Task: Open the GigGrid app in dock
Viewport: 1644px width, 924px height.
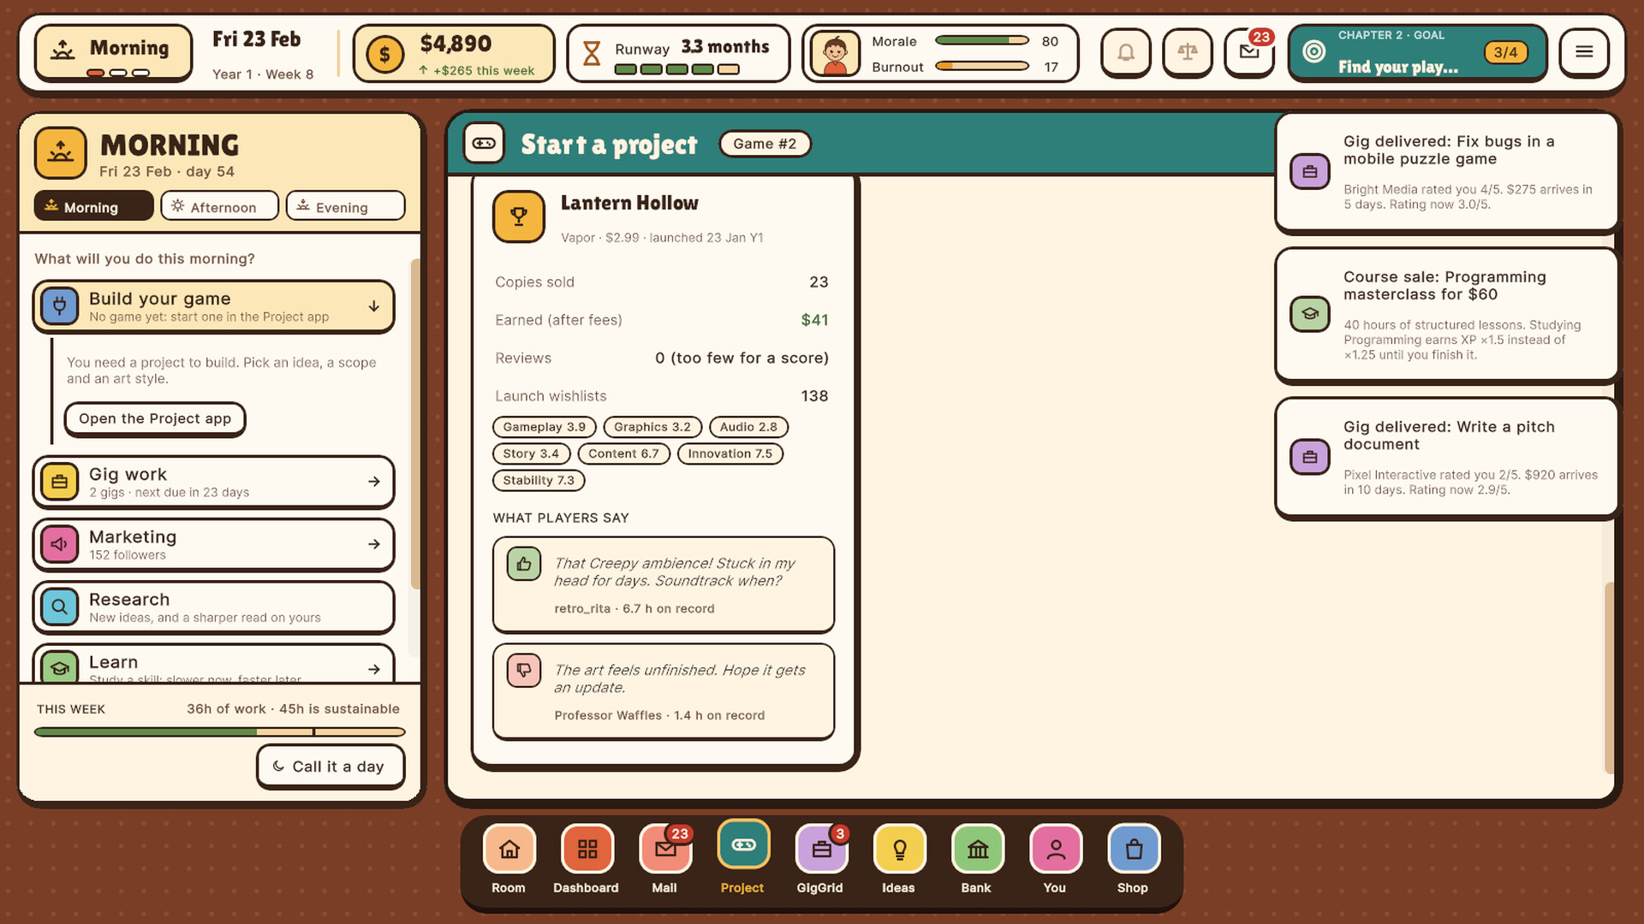Action: [820, 849]
